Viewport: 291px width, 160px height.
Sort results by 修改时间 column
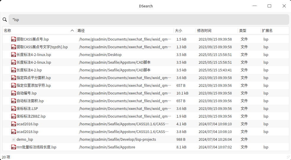click(204, 31)
